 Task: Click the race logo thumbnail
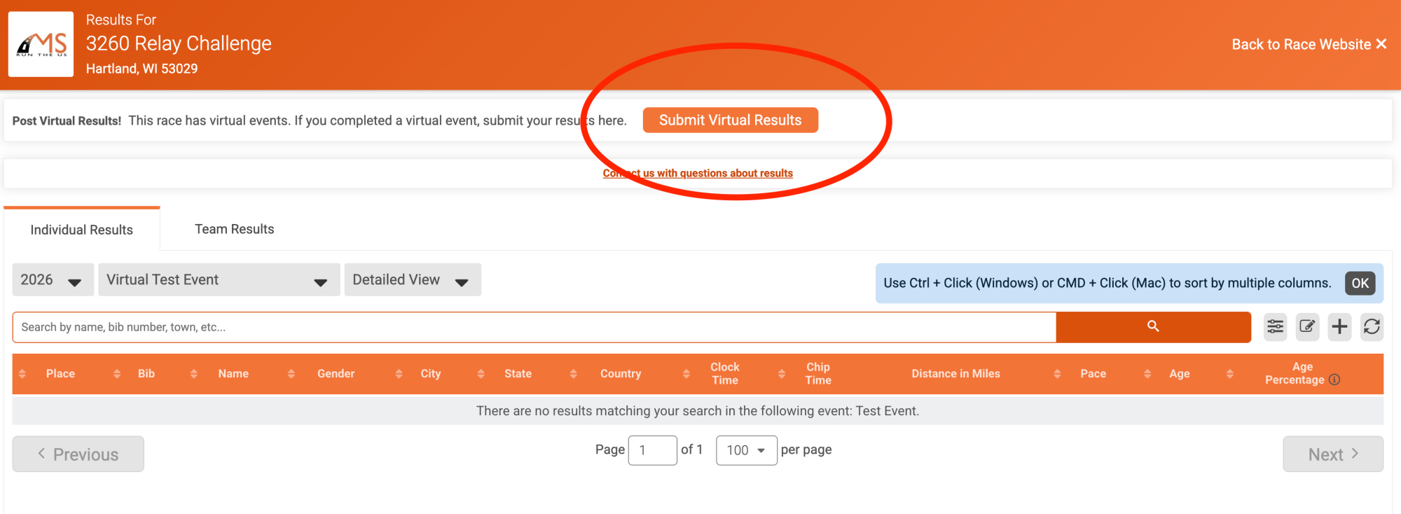pos(41,44)
